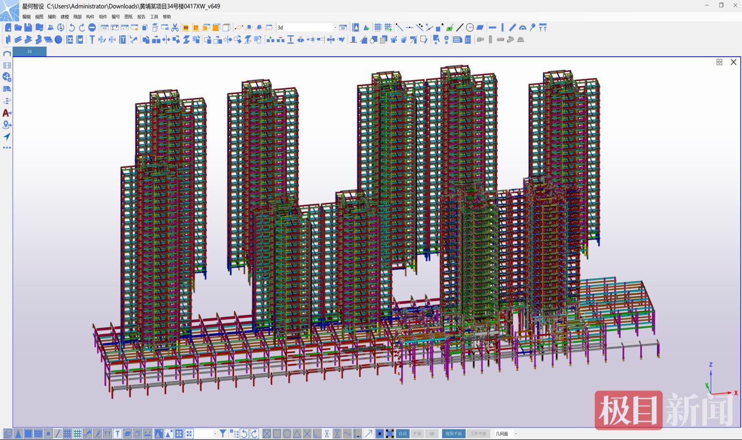Click the red letter A icon in sidebar
This screenshot has width=742, height=440.
[x=7, y=113]
